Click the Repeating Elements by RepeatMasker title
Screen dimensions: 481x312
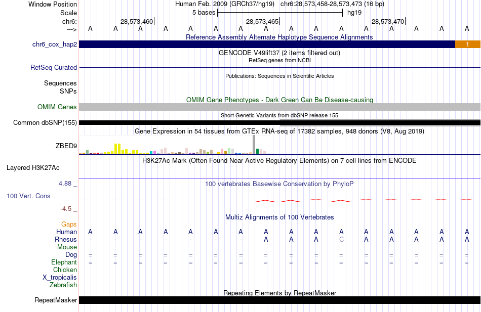tap(280, 293)
